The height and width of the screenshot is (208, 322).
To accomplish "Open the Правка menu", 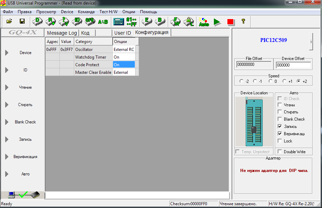I will [x=25, y=12].
